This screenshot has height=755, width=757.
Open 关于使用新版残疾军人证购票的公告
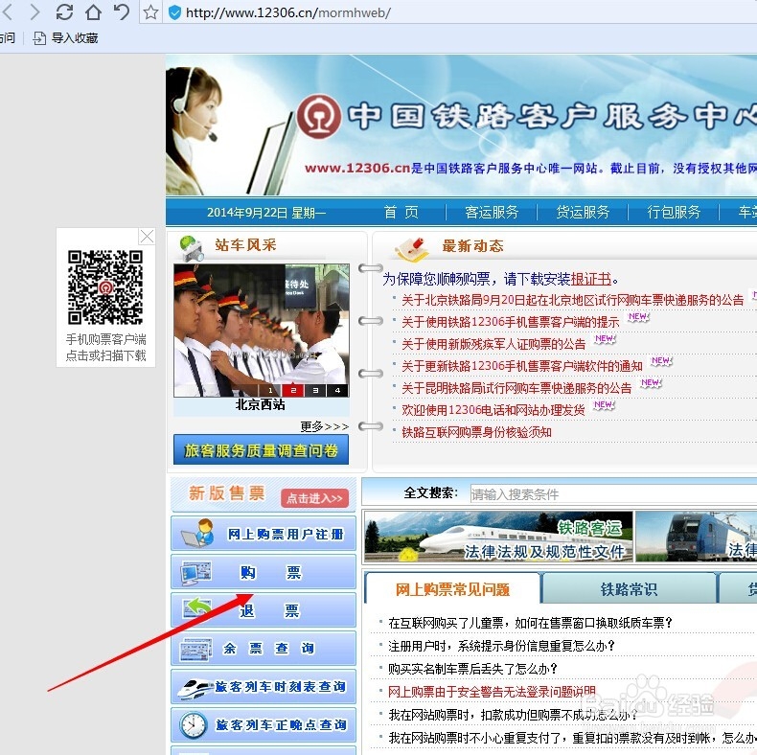click(x=493, y=344)
